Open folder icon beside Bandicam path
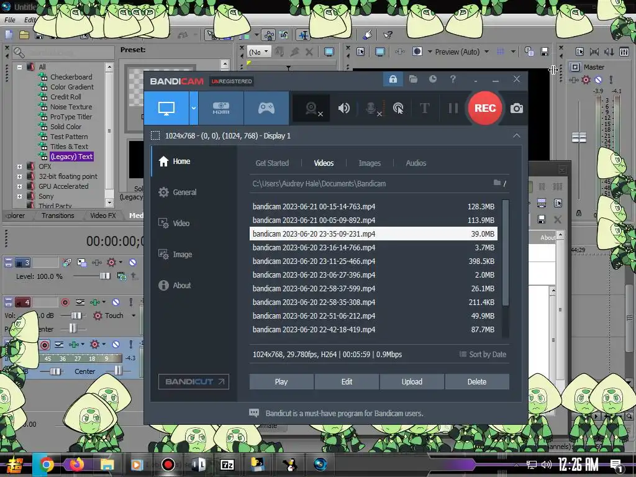 point(497,183)
